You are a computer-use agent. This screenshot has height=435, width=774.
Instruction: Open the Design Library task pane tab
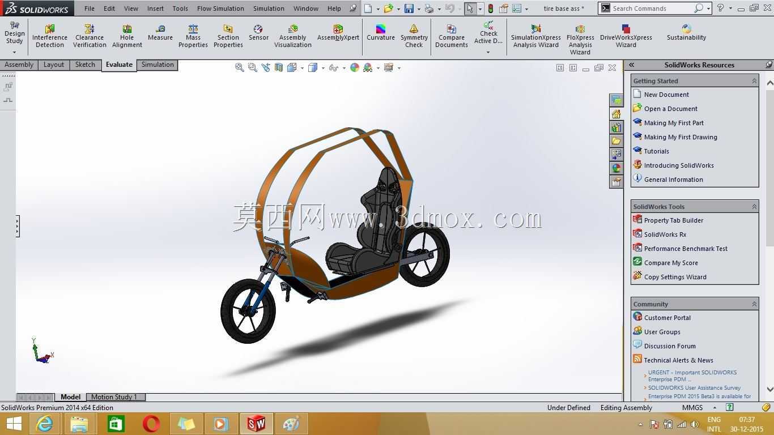tap(616, 127)
